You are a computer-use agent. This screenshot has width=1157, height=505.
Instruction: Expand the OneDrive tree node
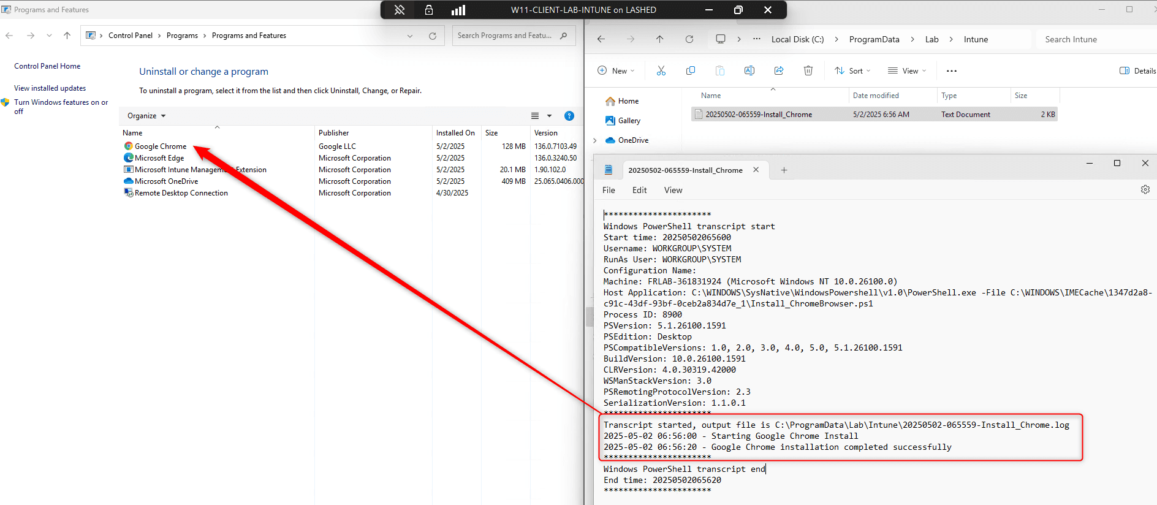point(594,140)
